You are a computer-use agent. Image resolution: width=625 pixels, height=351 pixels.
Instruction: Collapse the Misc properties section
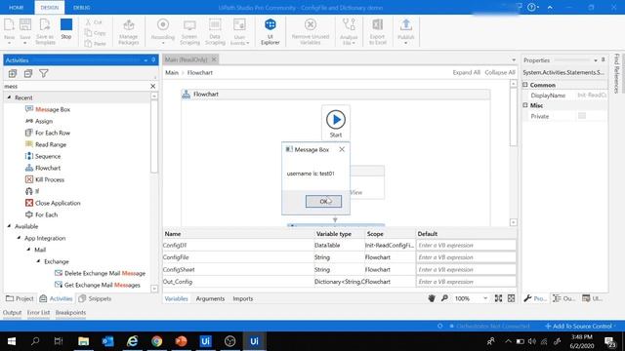pyautogui.click(x=525, y=105)
